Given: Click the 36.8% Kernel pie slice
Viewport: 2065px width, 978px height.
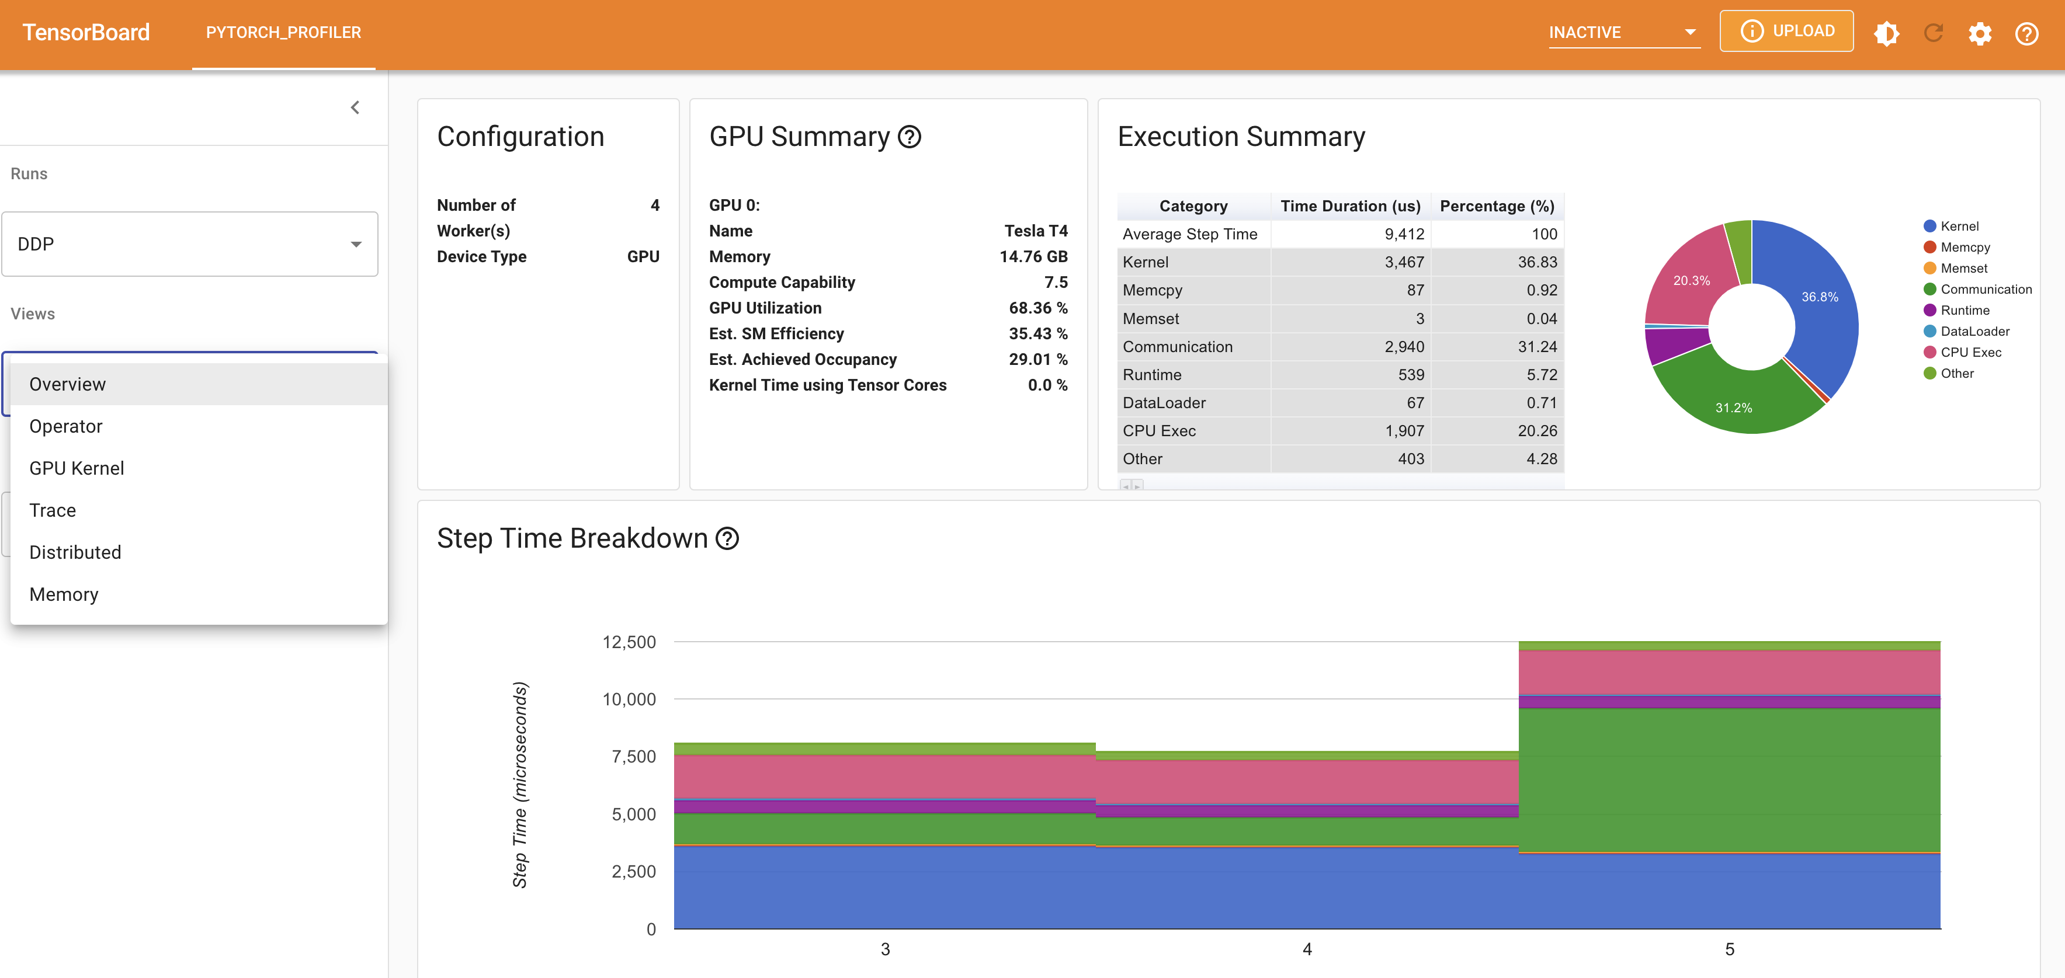Looking at the screenshot, I should click(1820, 297).
